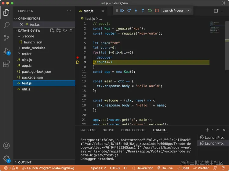Create a new terminal with plus icon
Viewport: 229px width, 171px height.
[x=207, y=130]
